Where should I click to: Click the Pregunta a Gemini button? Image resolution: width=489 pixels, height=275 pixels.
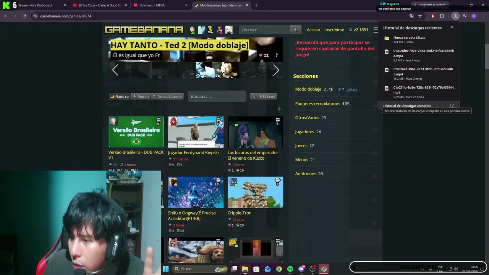click(x=429, y=5)
